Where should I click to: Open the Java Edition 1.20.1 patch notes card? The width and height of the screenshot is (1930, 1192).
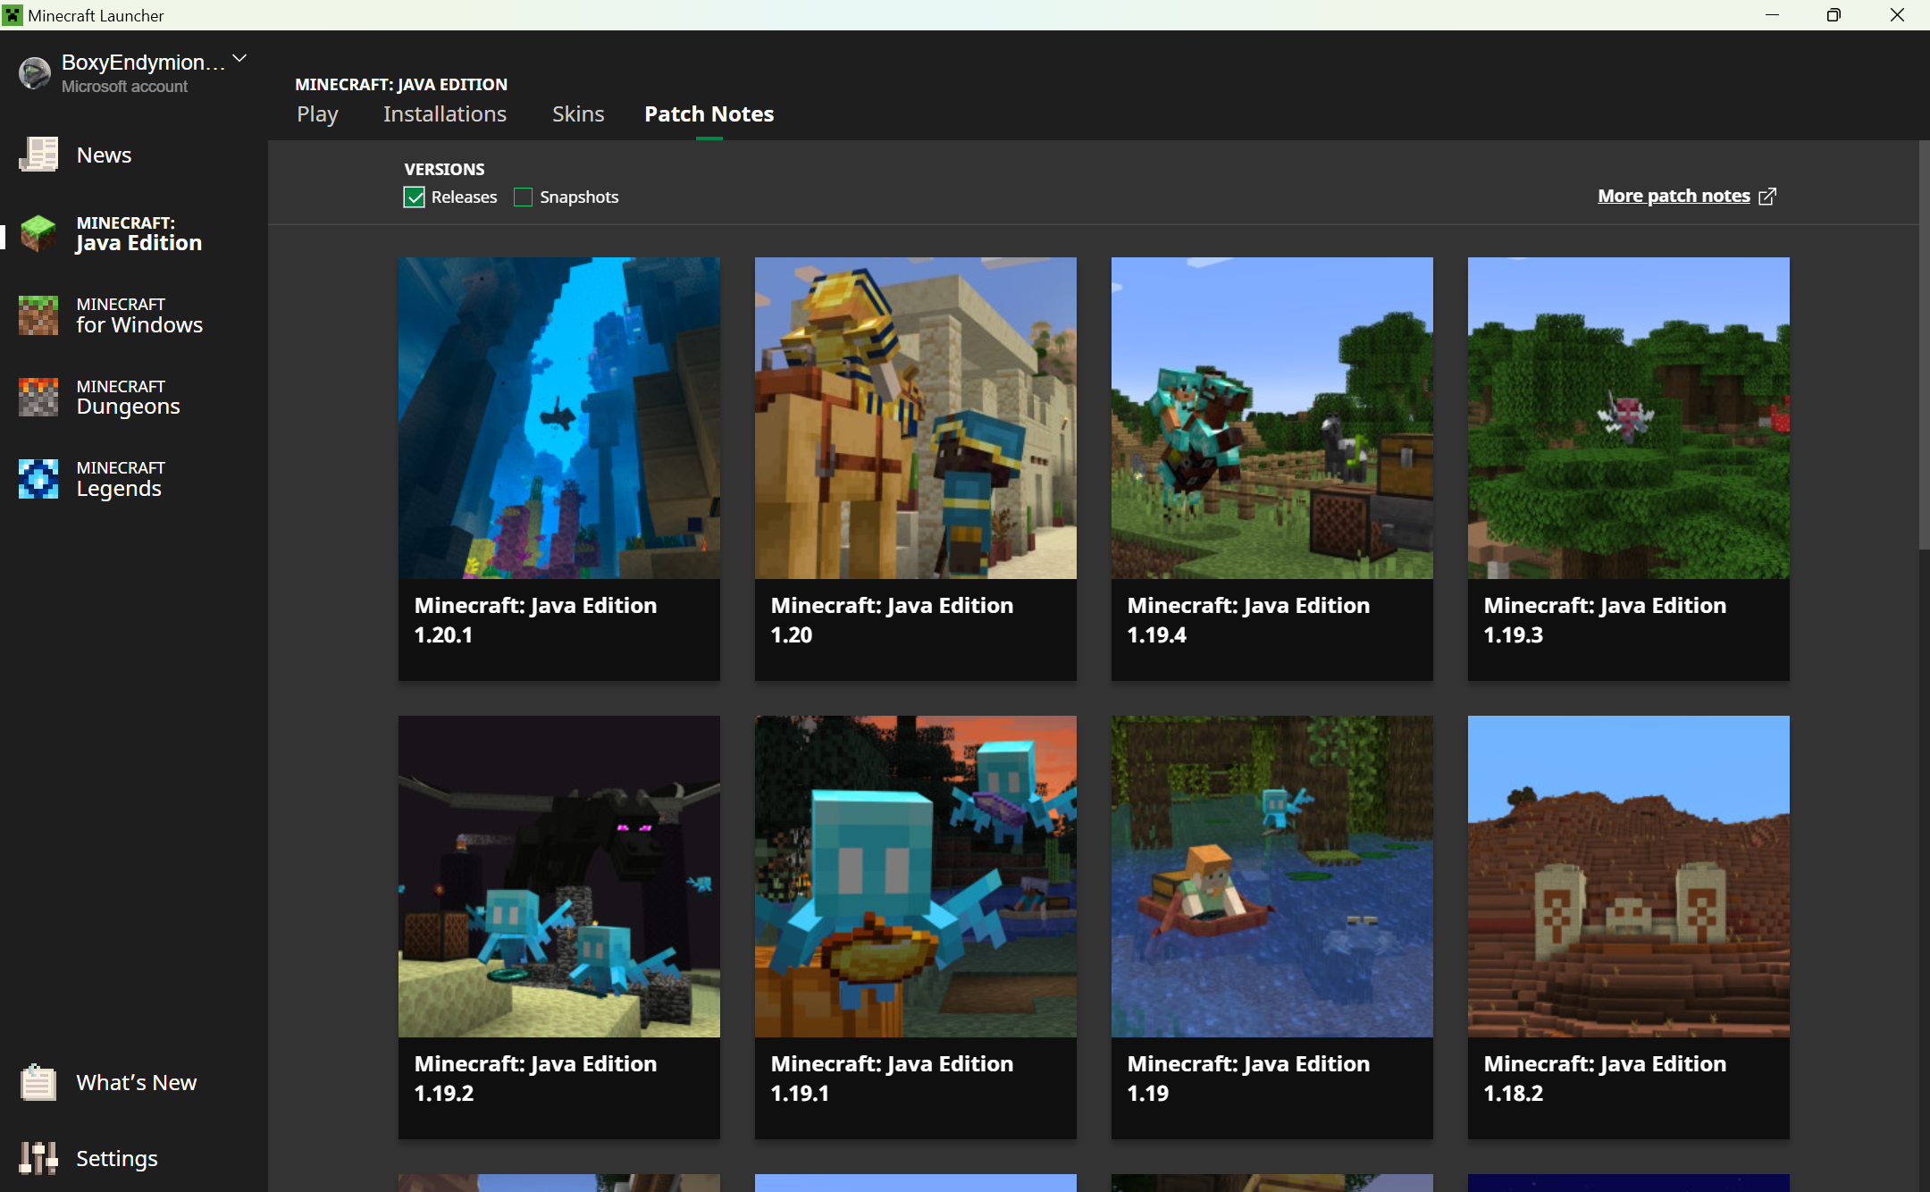click(x=558, y=468)
